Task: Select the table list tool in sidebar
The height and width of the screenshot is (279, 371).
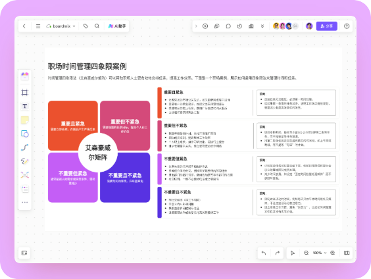Action: pos(25,189)
